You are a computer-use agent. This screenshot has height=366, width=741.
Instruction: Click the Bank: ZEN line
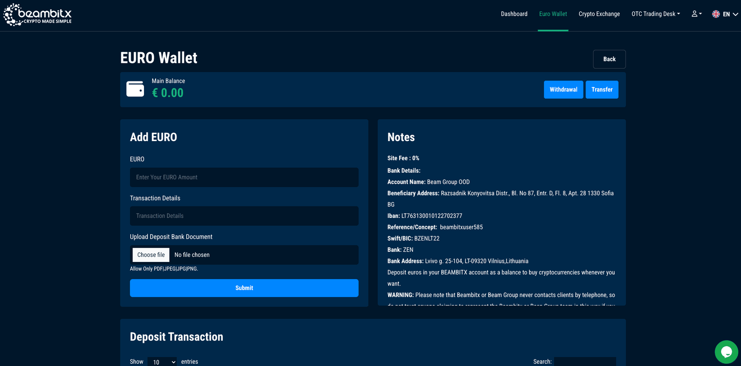401,250
